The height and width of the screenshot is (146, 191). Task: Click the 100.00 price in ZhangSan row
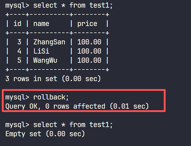click(x=89, y=42)
